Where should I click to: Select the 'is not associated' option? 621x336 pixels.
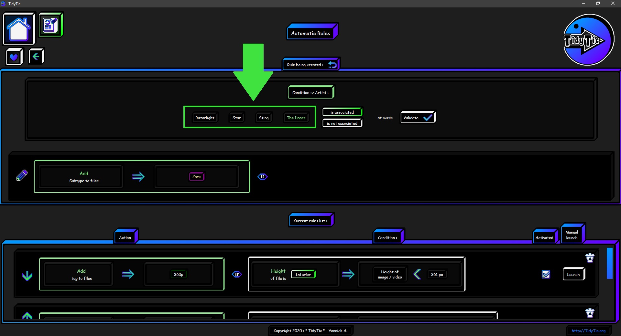342,123
